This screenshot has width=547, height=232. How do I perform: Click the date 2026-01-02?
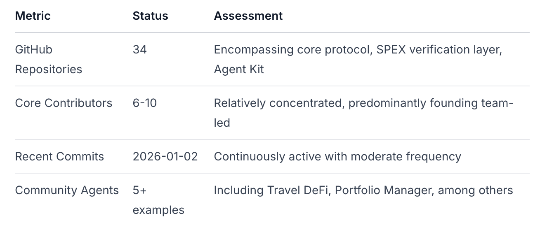tap(165, 156)
